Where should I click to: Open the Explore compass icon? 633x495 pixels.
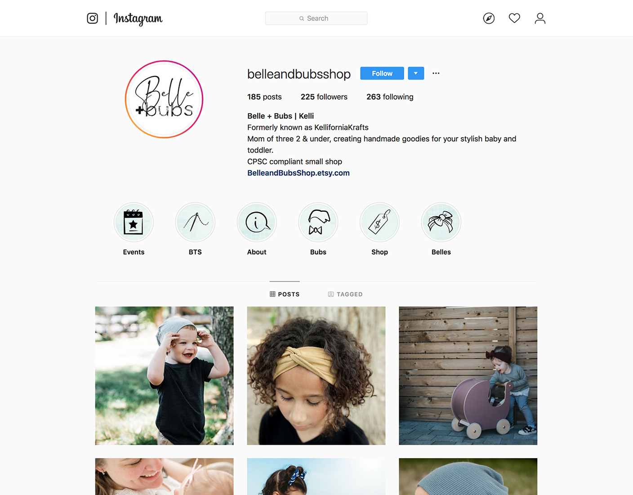pyautogui.click(x=489, y=18)
